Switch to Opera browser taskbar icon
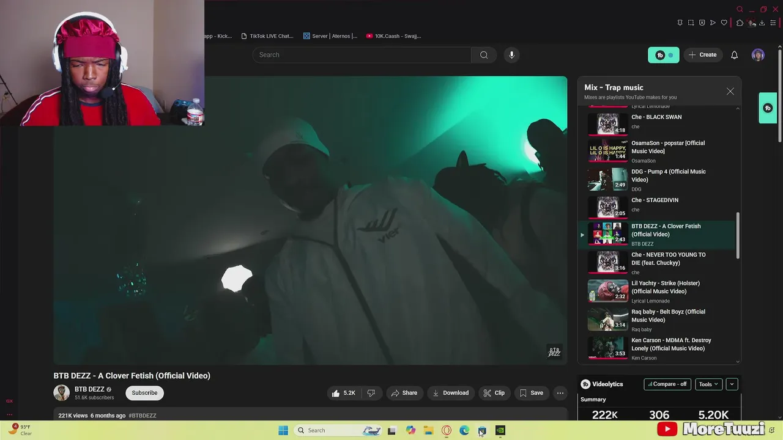This screenshot has width=783, height=440. click(447, 430)
